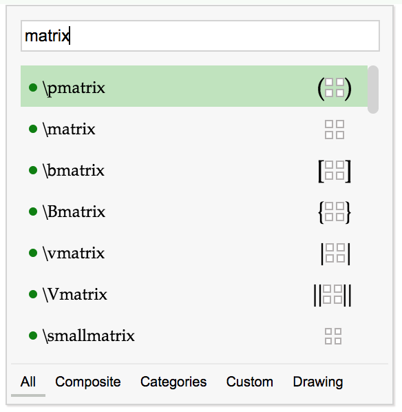Screen dimensions: 402x412
Task: Click the curly-brace matrix preview icon
Action: pos(335,212)
